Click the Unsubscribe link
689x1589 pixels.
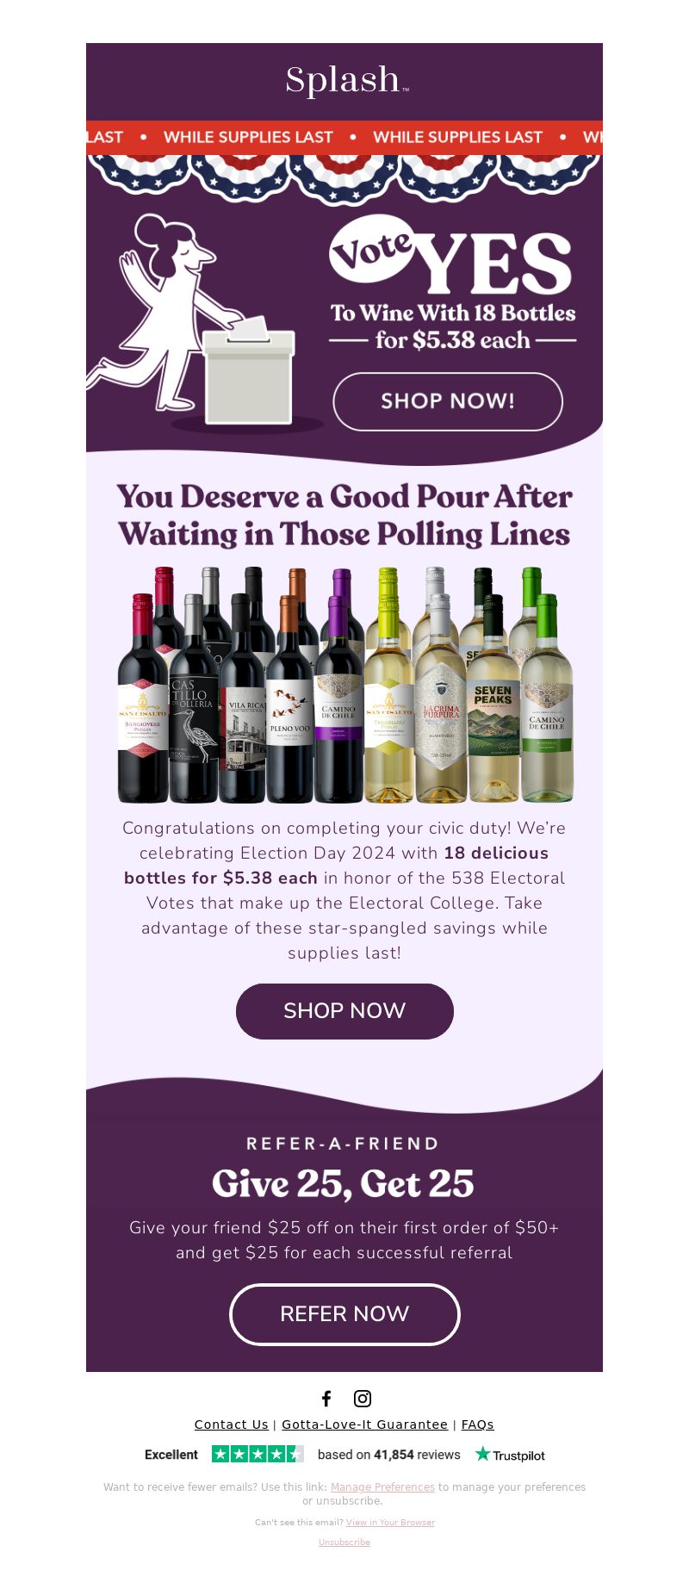click(344, 1542)
